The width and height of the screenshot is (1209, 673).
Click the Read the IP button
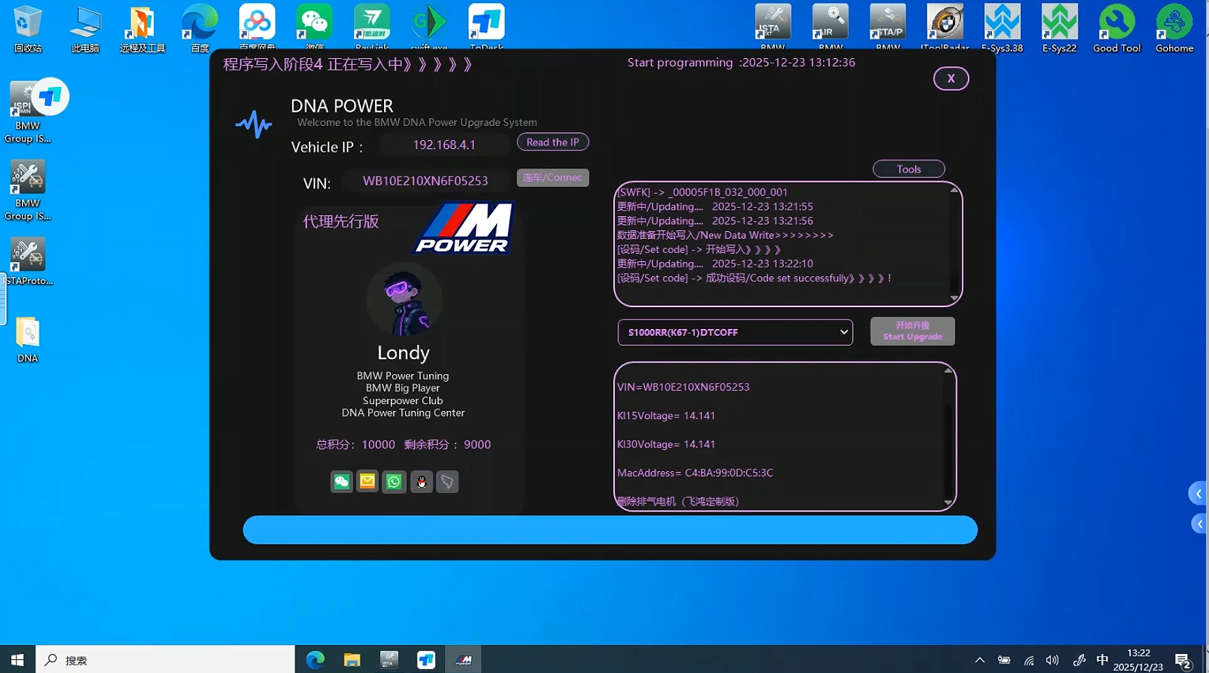(552, 142)
